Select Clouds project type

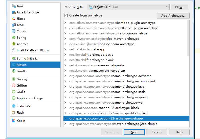(x=35, y=31)
